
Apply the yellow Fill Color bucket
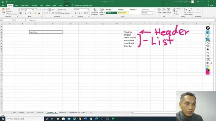click(35, 13)
